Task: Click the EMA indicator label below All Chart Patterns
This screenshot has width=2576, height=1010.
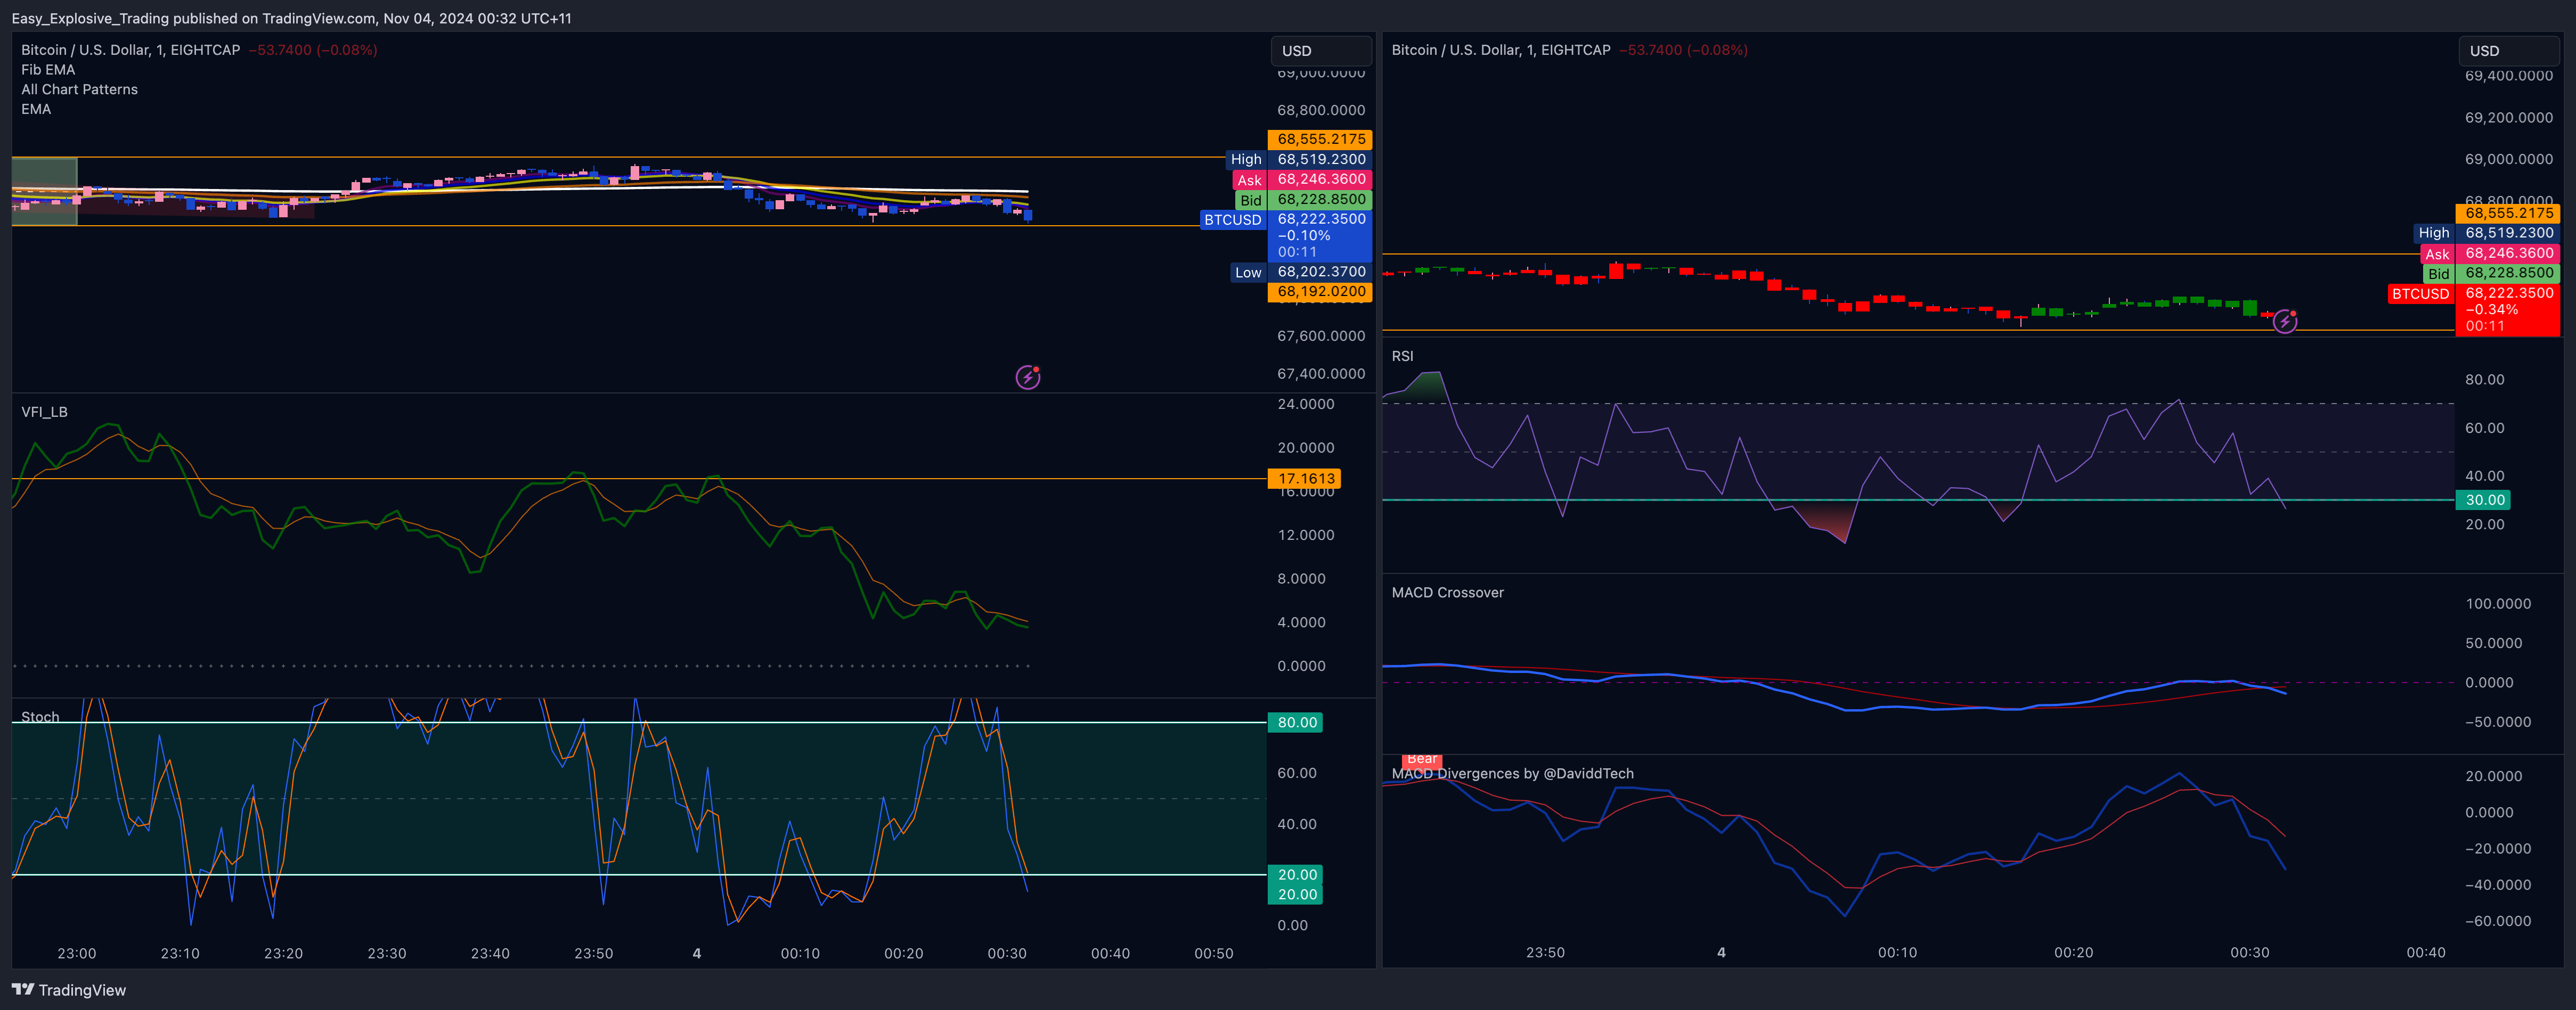Action: 36,109
